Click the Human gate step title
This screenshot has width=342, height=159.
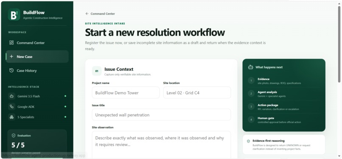coord(266,118)
